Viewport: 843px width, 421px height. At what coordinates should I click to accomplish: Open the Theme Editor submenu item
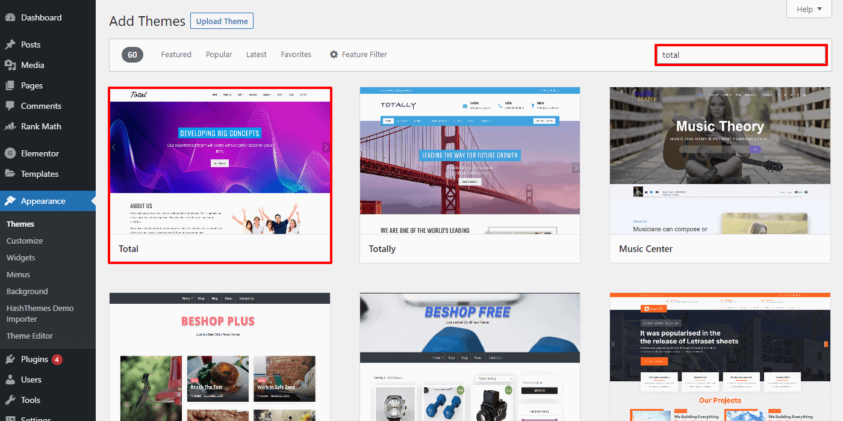pyautogui.click(x=30, y=336)
